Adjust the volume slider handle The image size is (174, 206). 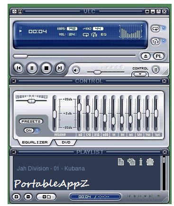pyautogui.click(x=97, y=72)
